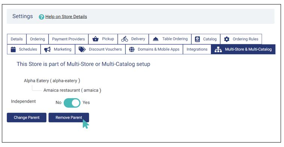Click the Ordering Rules gear icon
This screenshot has height=147, width=284.
point(227,39)
